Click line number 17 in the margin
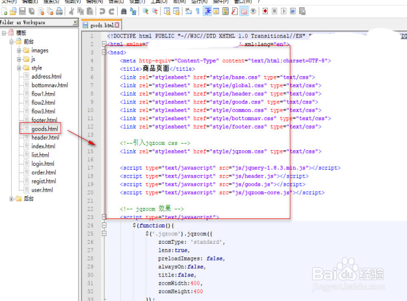The width and height of the screenshot is (407, 301). [90, 168]
